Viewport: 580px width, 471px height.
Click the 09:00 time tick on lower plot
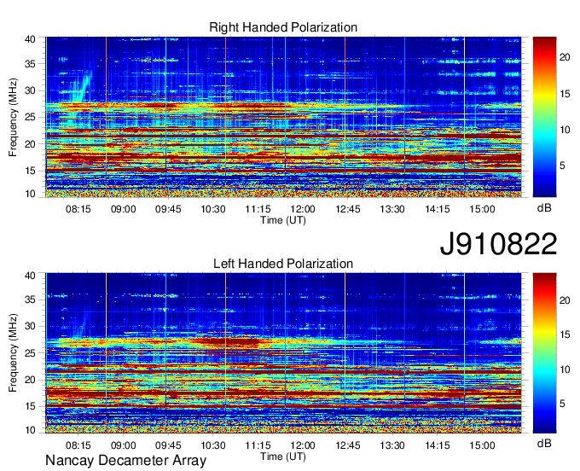124,445
